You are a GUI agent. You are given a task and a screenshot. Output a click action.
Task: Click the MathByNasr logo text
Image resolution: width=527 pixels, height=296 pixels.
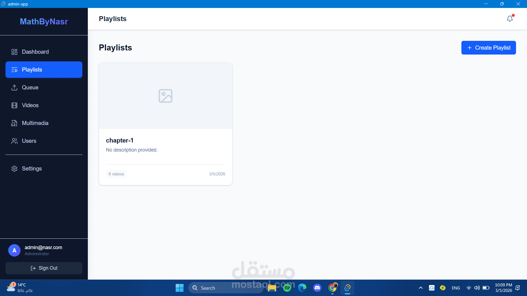point(44,22)
